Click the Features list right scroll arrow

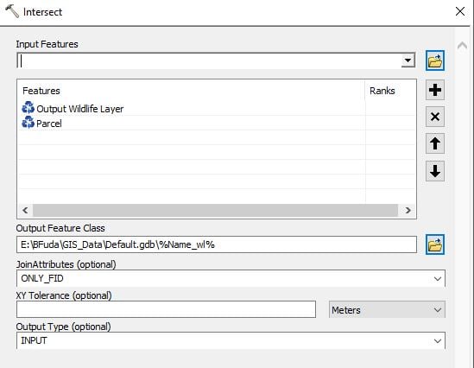tap(408, 210)
